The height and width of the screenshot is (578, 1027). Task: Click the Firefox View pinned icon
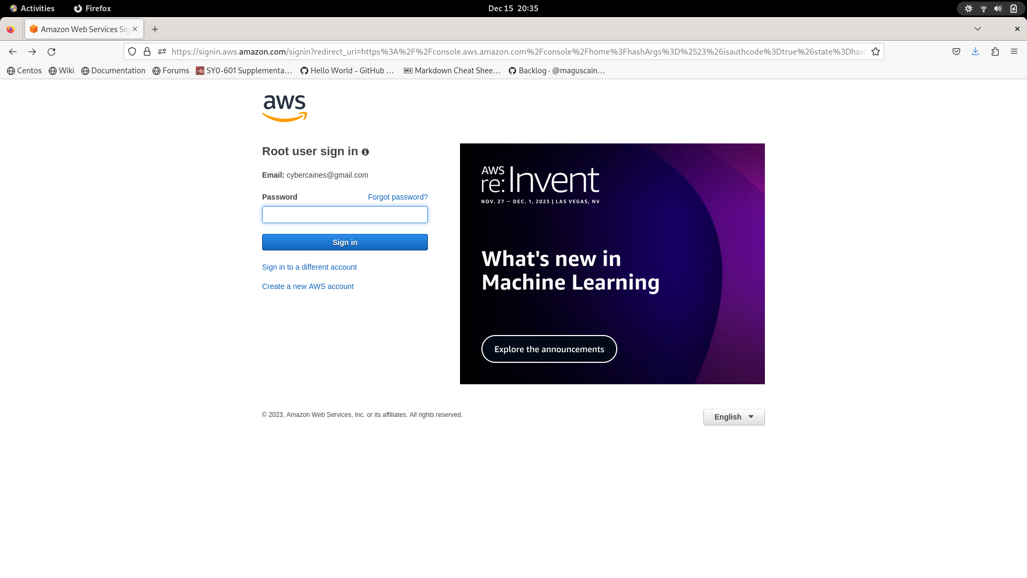11,29
